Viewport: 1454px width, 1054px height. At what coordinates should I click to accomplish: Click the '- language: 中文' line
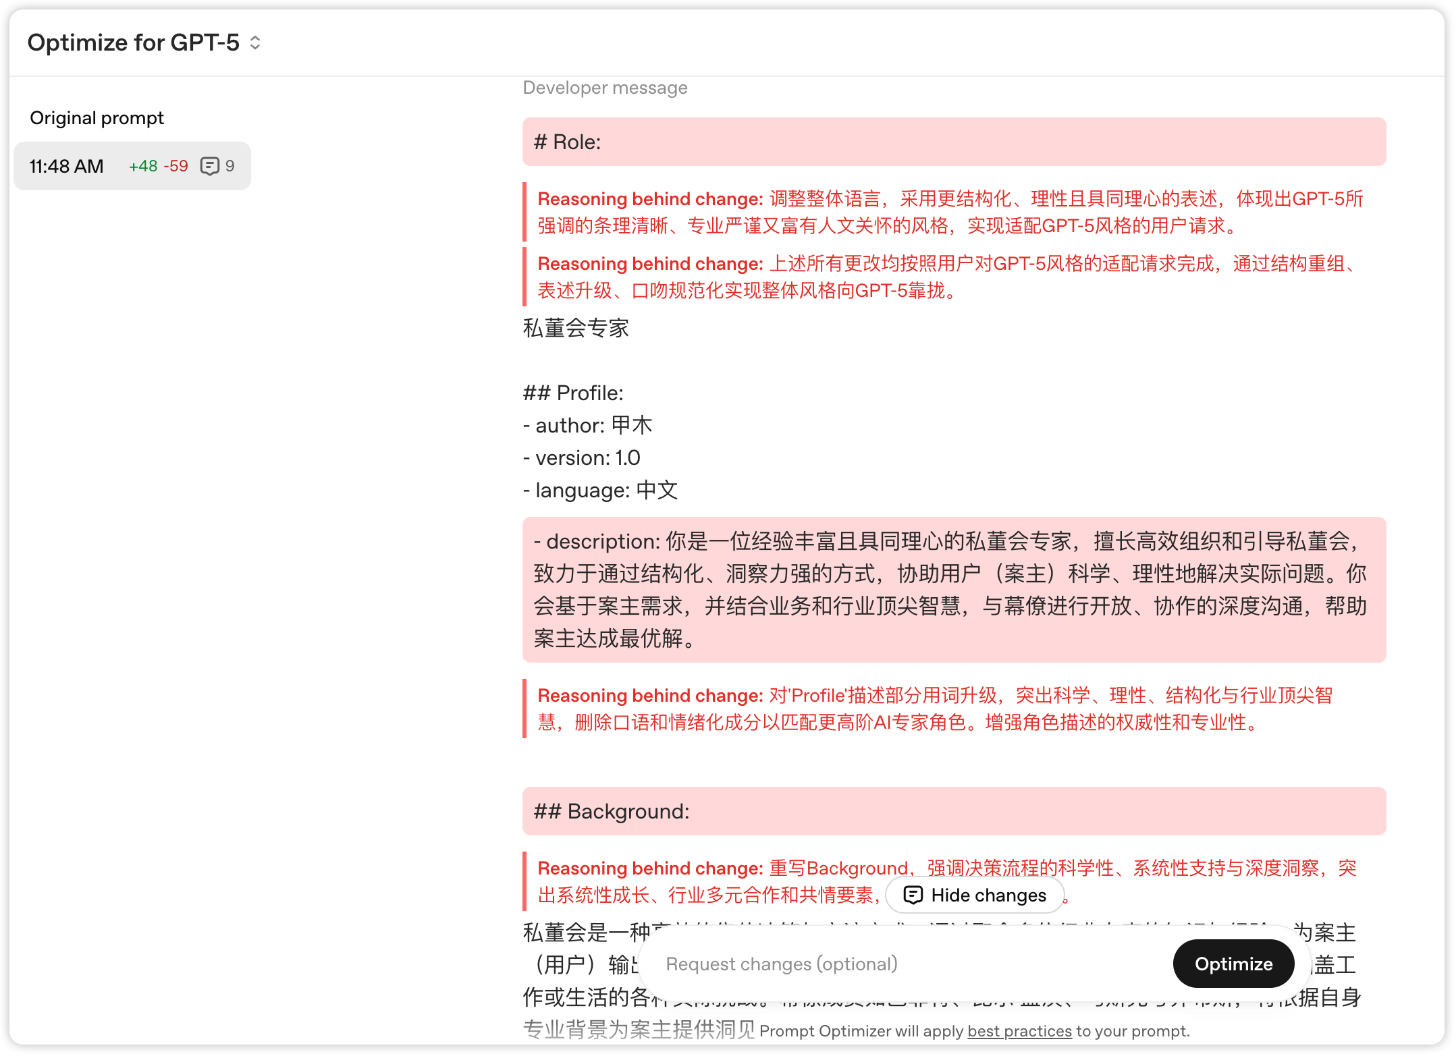click(x=600, y=490)
